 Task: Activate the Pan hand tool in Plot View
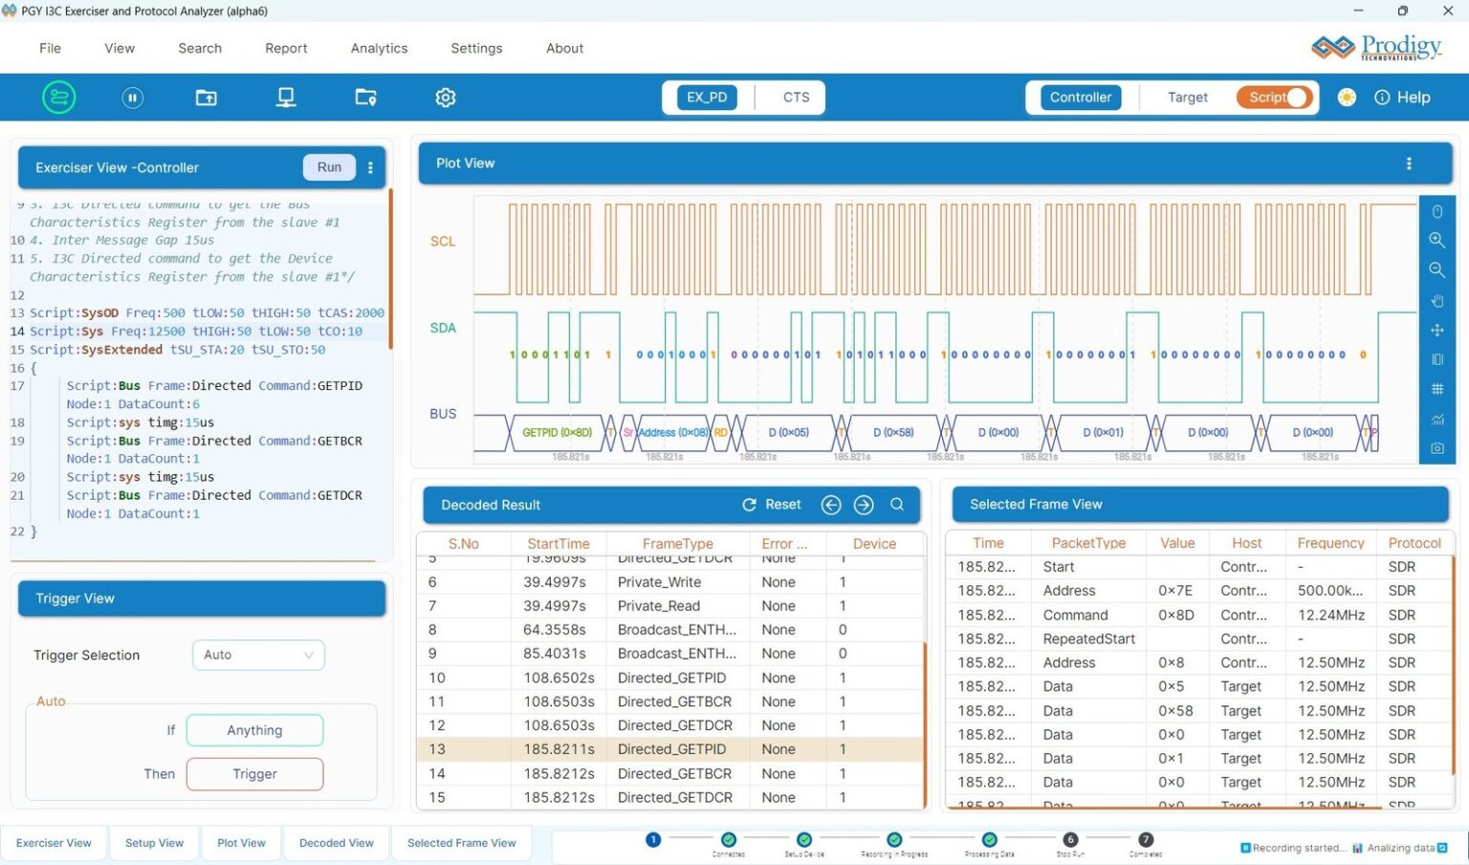pyautogui.click(x=1437, y=300)
